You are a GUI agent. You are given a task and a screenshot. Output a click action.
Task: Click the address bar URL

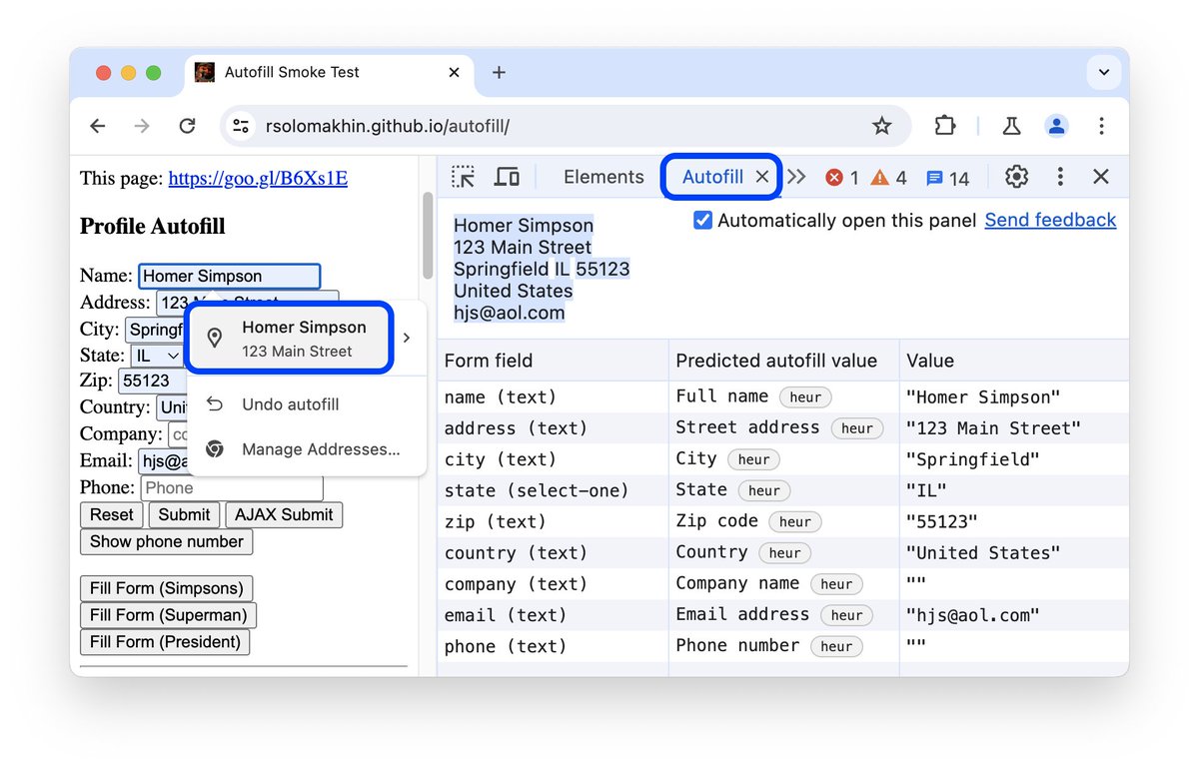click(388, 127)
